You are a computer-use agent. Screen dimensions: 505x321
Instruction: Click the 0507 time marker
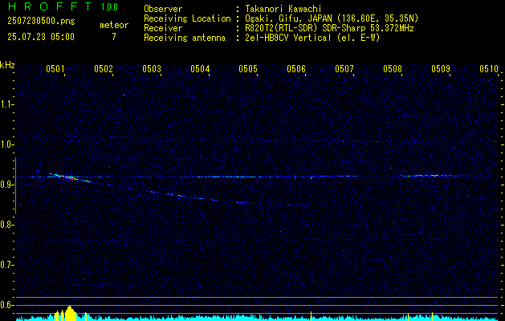click(x=344, y=68)
